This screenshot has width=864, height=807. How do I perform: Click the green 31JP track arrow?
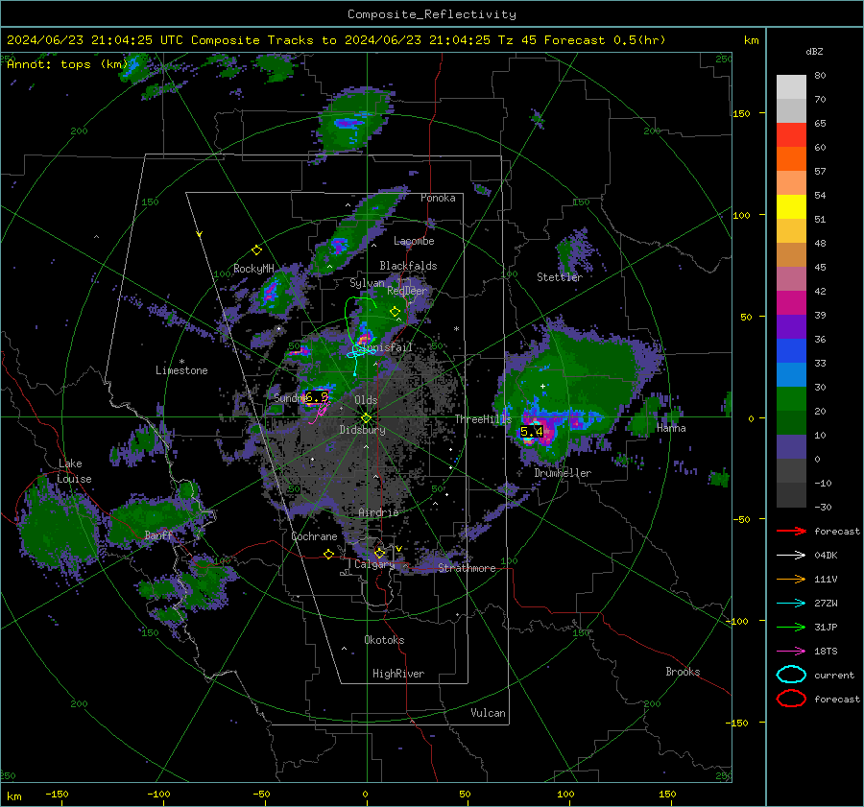click(791, 627)
